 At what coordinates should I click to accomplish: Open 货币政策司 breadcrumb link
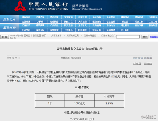pos(56,36)
